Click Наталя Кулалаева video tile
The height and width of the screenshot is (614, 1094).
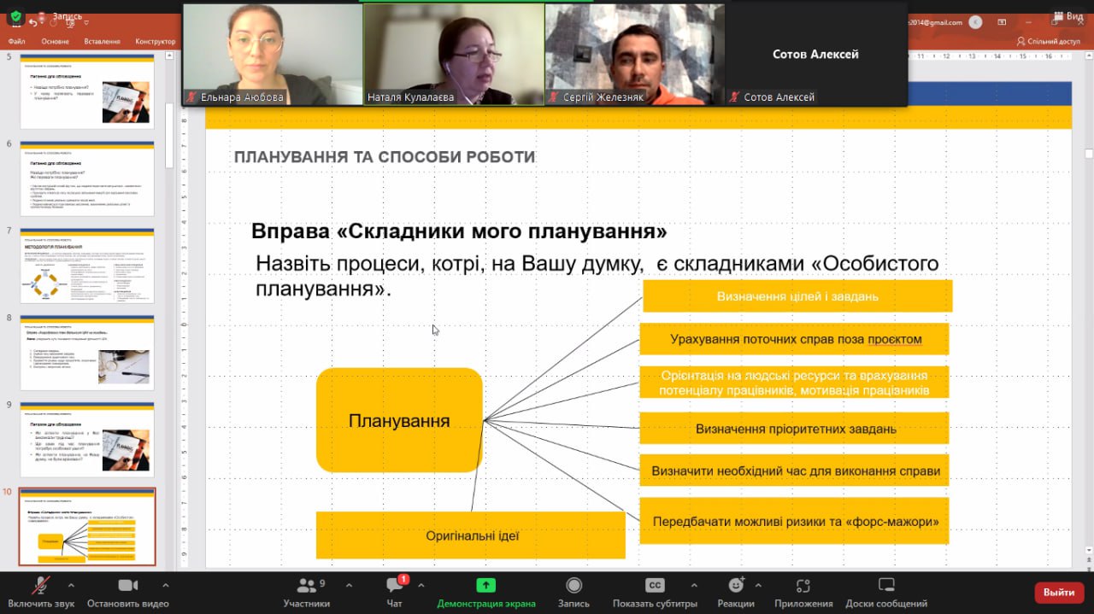click(454, 54)
